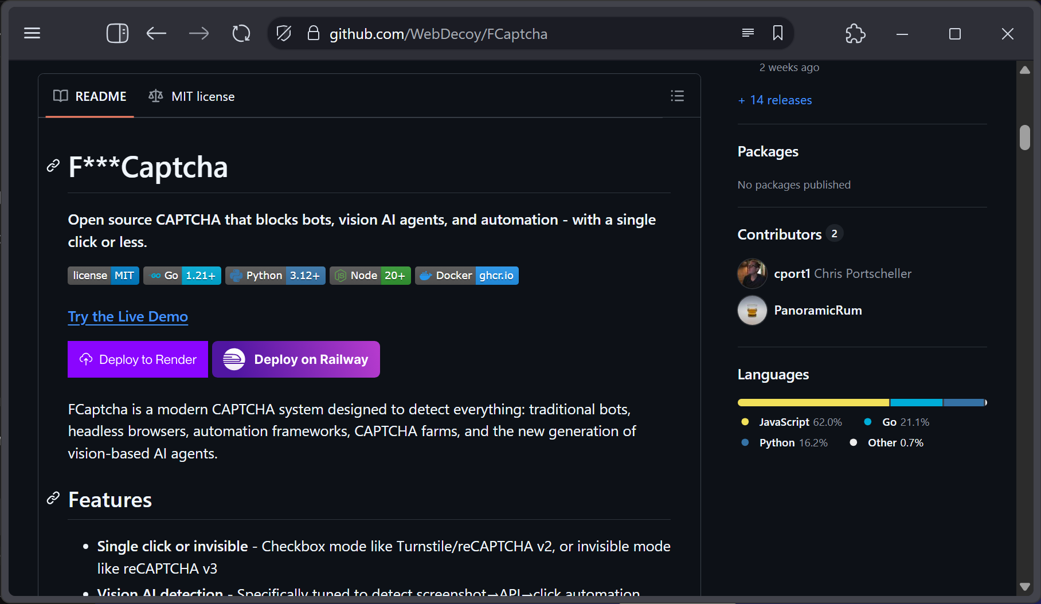Click cyan Go segment of language bar
Viewport: 1041px width, 604px height.
(x=917, y=402)
